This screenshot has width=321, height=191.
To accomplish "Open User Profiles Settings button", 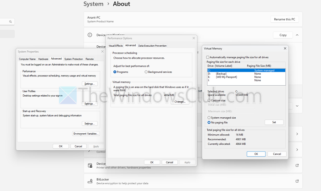I will 90,104.
